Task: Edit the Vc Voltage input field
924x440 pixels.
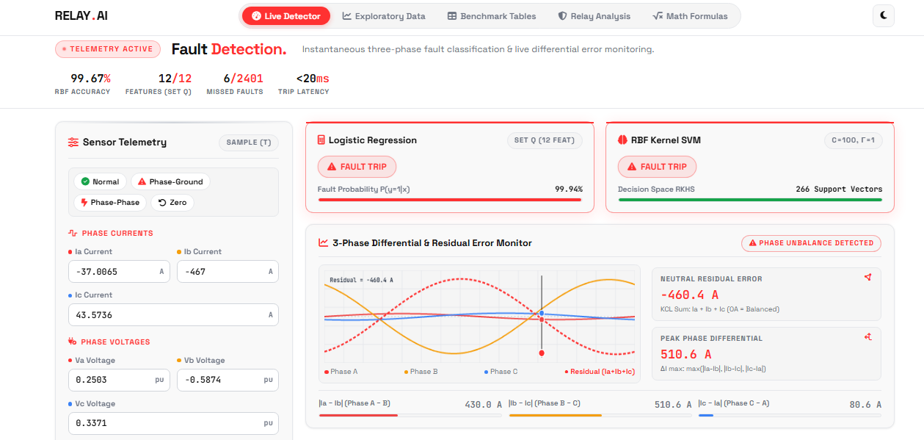Action: [173, 423]
